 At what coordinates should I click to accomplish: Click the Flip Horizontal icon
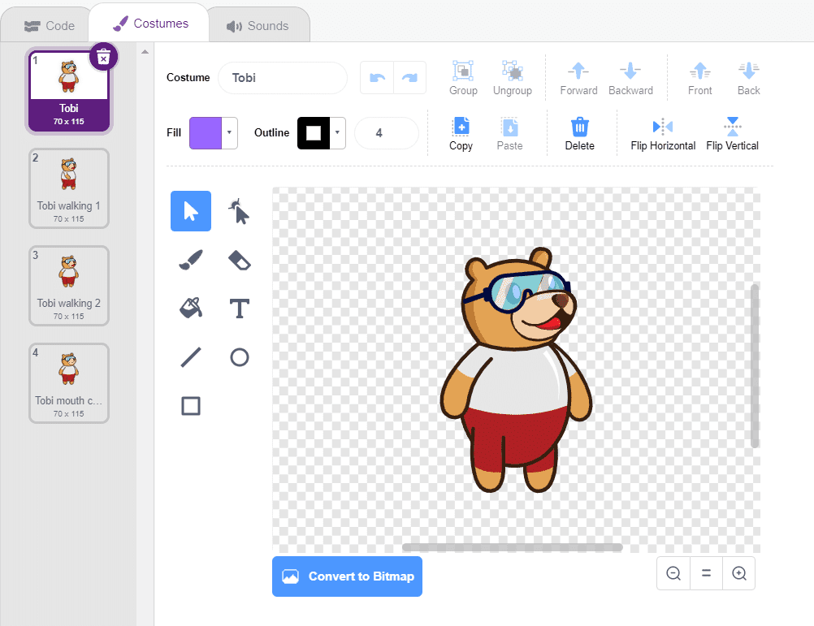[662, 133]
